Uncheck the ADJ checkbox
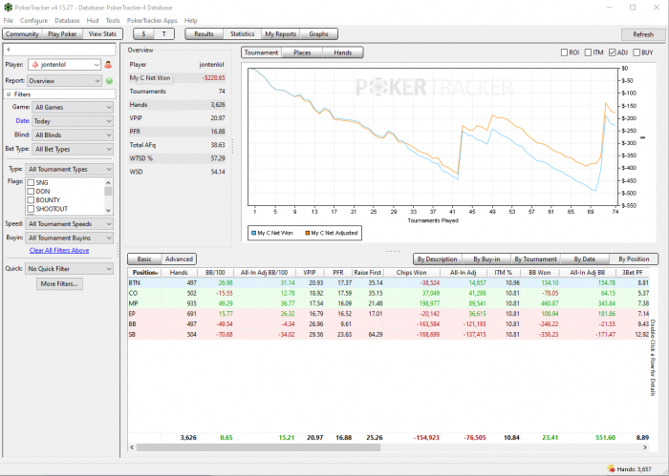This screenshot has height=476, width=669. [x=613, y=52]
